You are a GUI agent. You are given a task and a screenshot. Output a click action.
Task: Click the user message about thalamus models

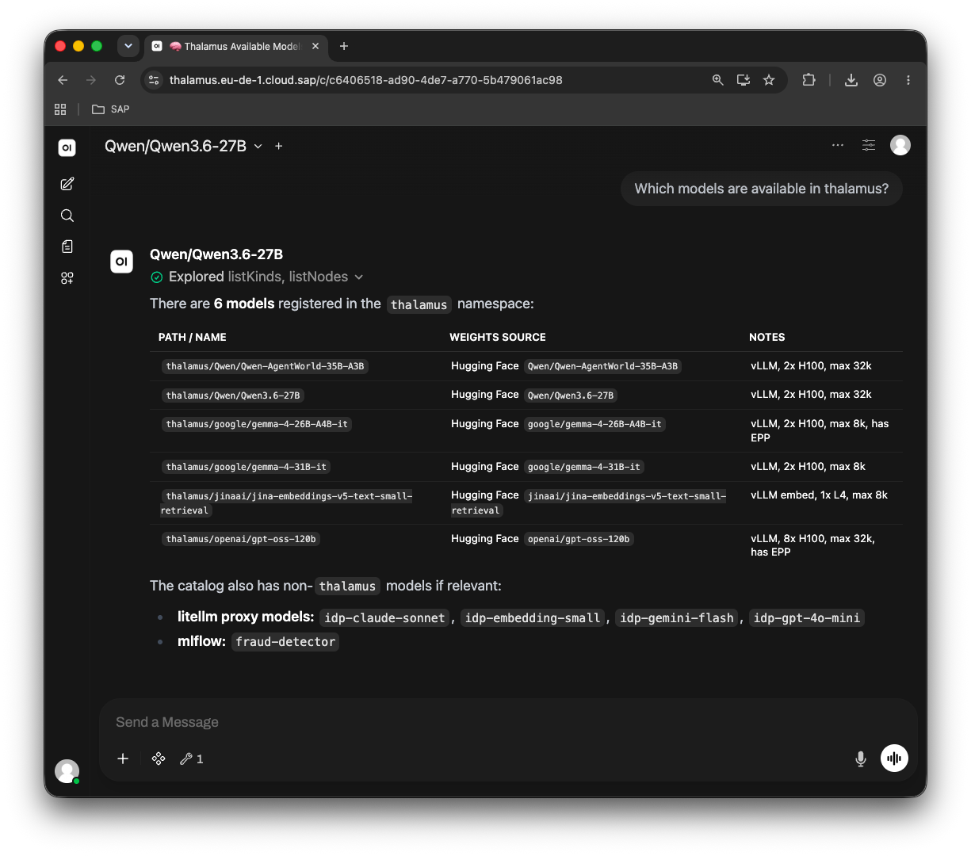(762, 189)
